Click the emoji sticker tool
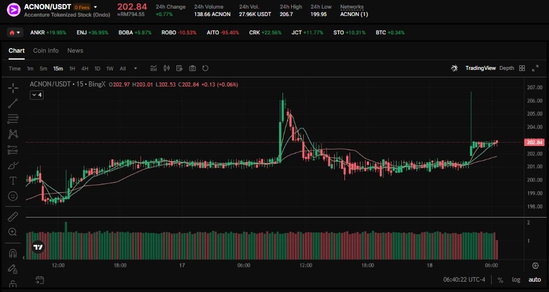Screen dimensions: 549x292 coord(13,196)
